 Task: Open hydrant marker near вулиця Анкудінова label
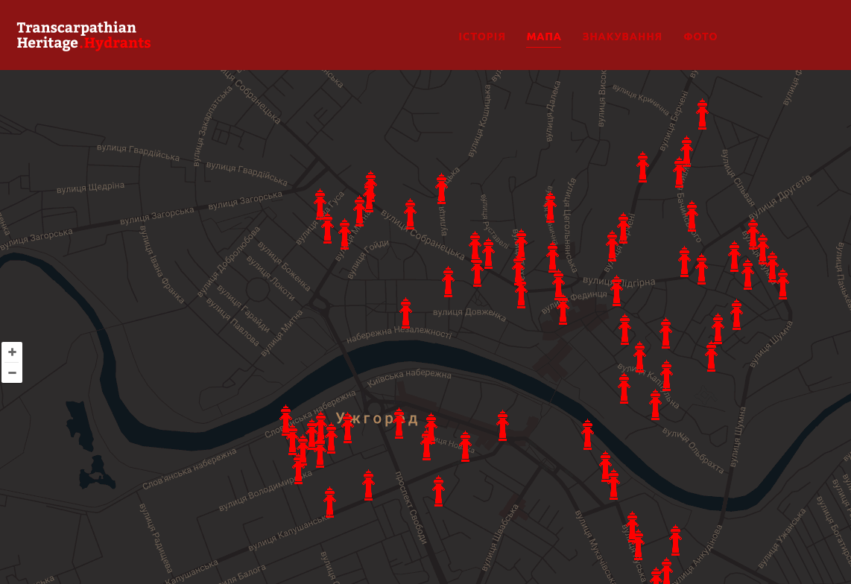coord(675,541)
